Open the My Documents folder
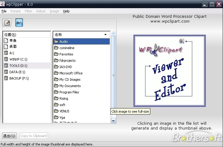 (x=70, y=86)
